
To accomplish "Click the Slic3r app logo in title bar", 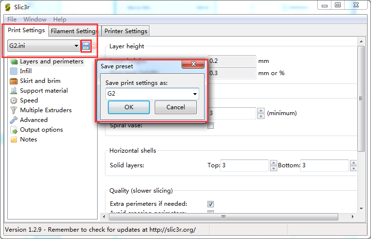I will coord(8,7).
